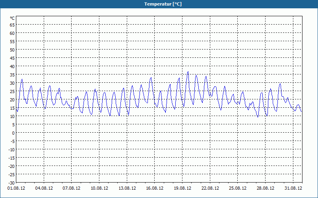Click the 16.08.12 date label
318x198 pixels.
click(x=155, y=188)
